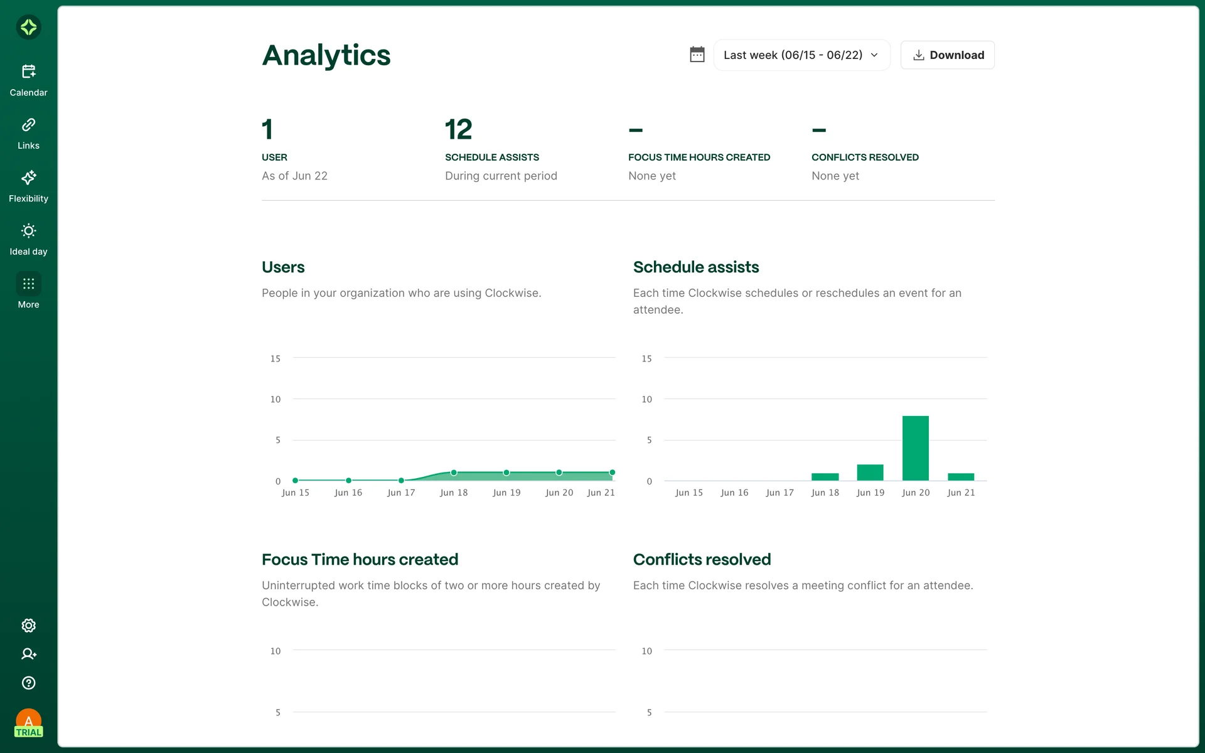
Task: Expand the Last week date range dropdown
Action: click(792, 55)
